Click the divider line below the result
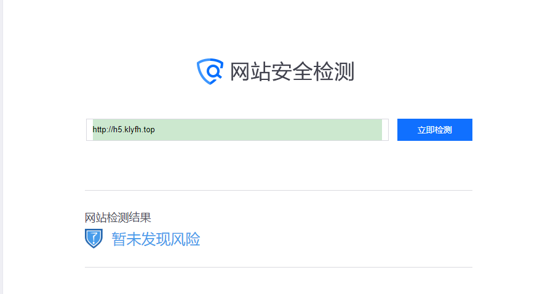 [279, 267]
